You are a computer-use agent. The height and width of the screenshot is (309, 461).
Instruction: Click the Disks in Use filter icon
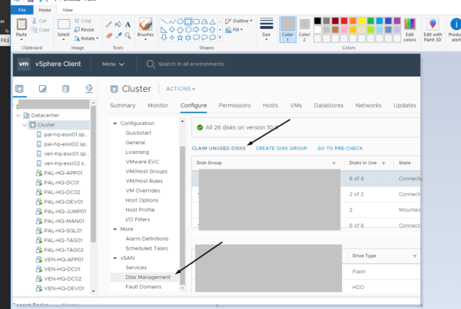click(x=383, y=163)
